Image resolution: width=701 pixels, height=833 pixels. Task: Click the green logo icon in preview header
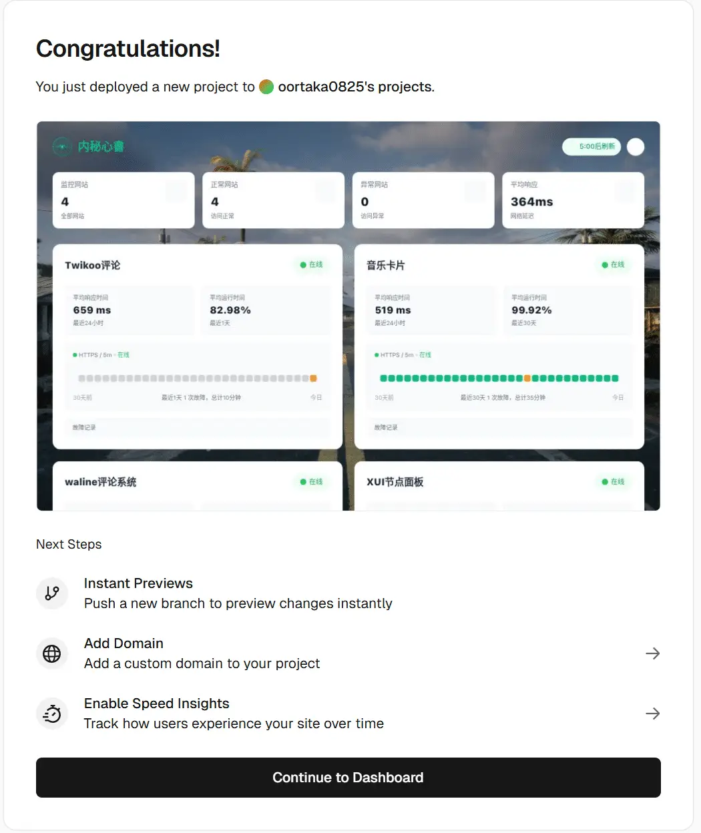62,146
